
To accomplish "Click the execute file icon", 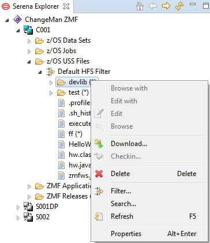I will pos(61,124).
